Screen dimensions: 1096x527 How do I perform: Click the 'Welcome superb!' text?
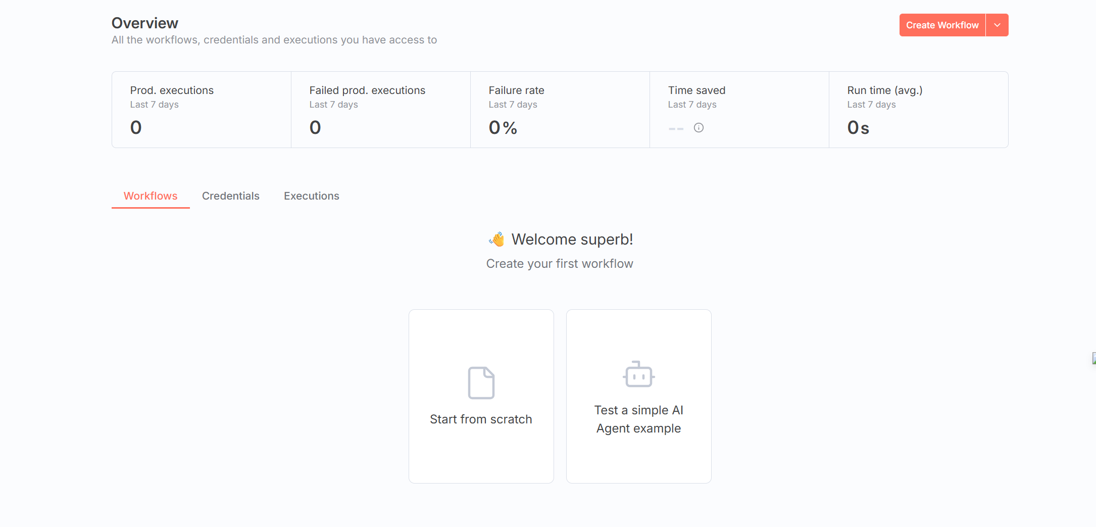point(572,239)
